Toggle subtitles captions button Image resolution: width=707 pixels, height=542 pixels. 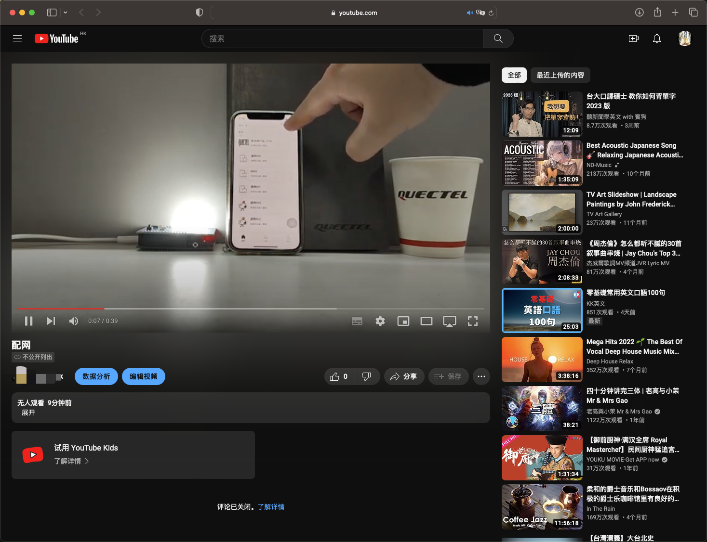pyautogui.click(x=357, y=321)
